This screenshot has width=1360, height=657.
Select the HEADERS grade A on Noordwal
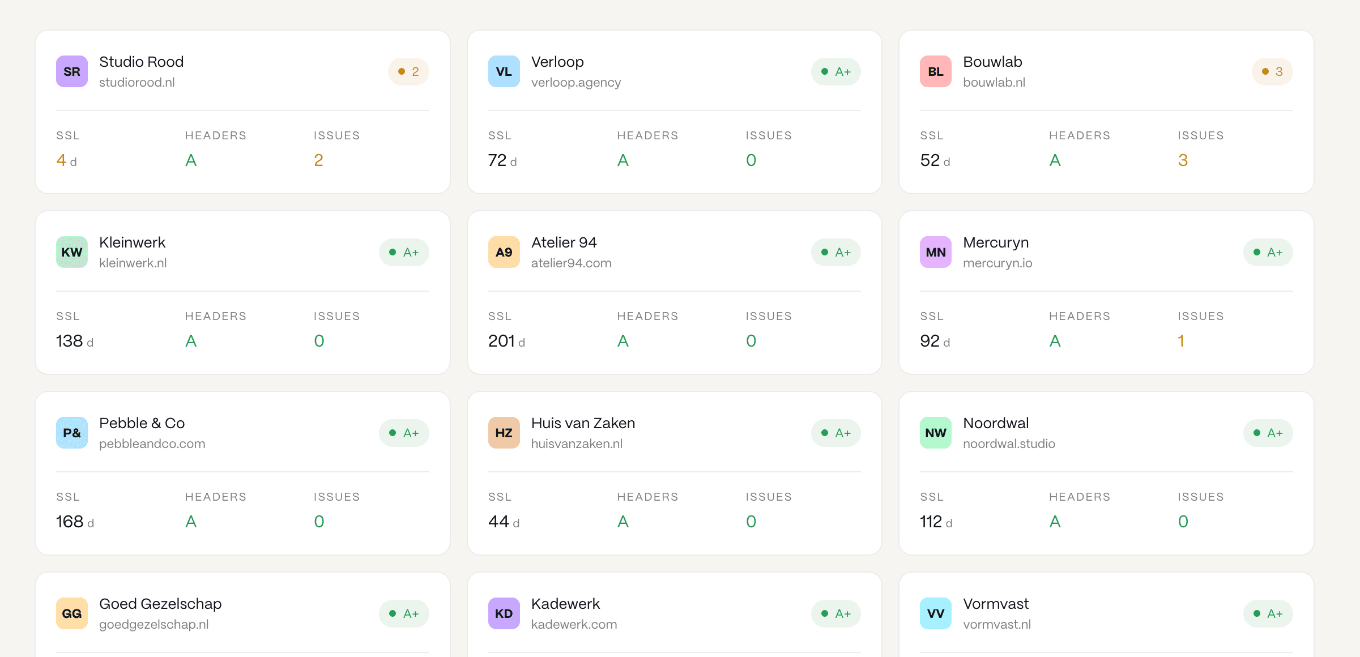click(x=1054, y=521)
